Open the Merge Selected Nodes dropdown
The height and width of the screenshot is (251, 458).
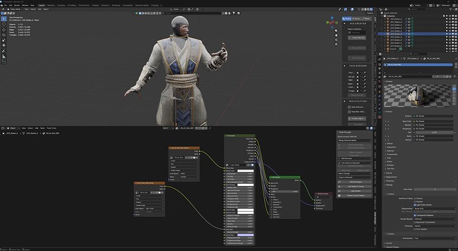[354, 141]
